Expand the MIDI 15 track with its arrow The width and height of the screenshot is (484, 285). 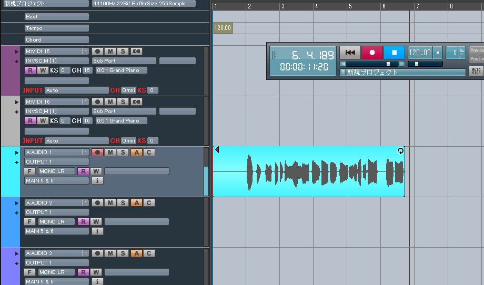pos(17,52)
